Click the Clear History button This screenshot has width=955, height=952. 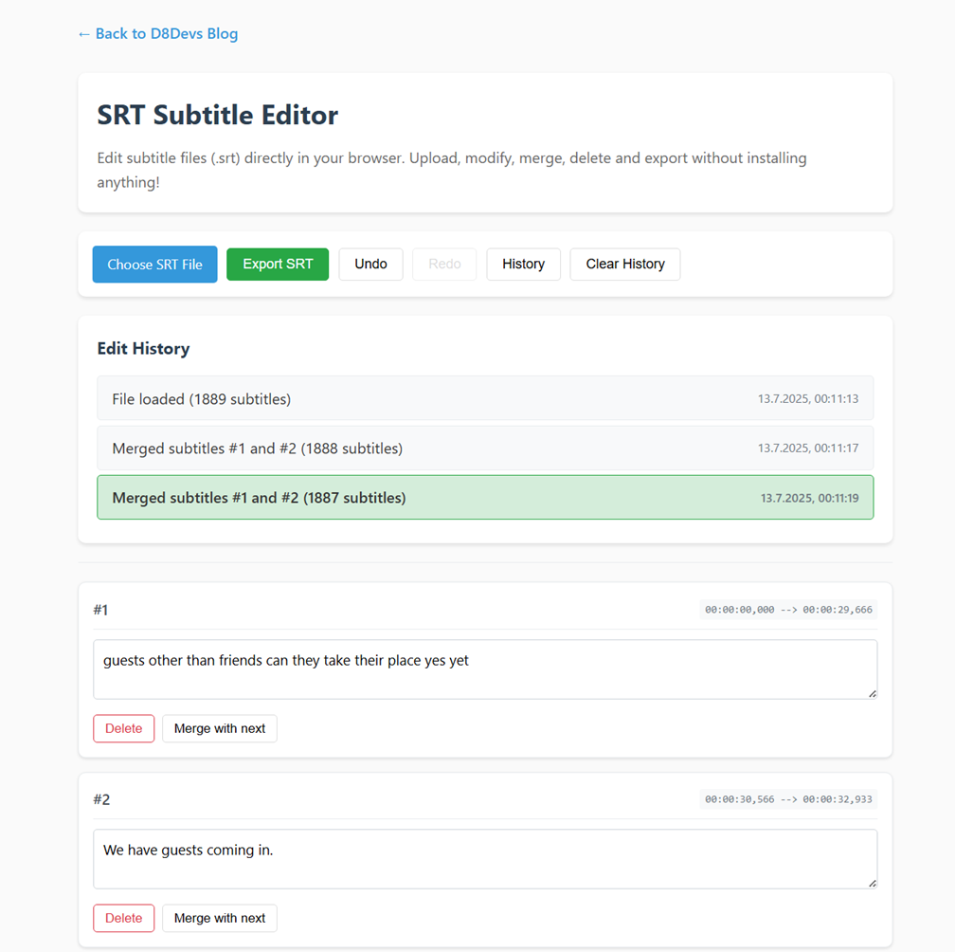point(625,264)
